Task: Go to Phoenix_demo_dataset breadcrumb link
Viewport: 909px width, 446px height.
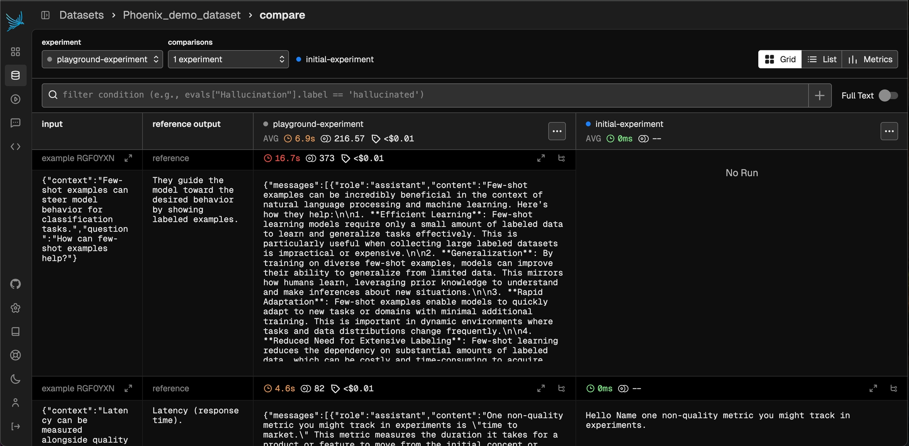Action: coord(181,15)
